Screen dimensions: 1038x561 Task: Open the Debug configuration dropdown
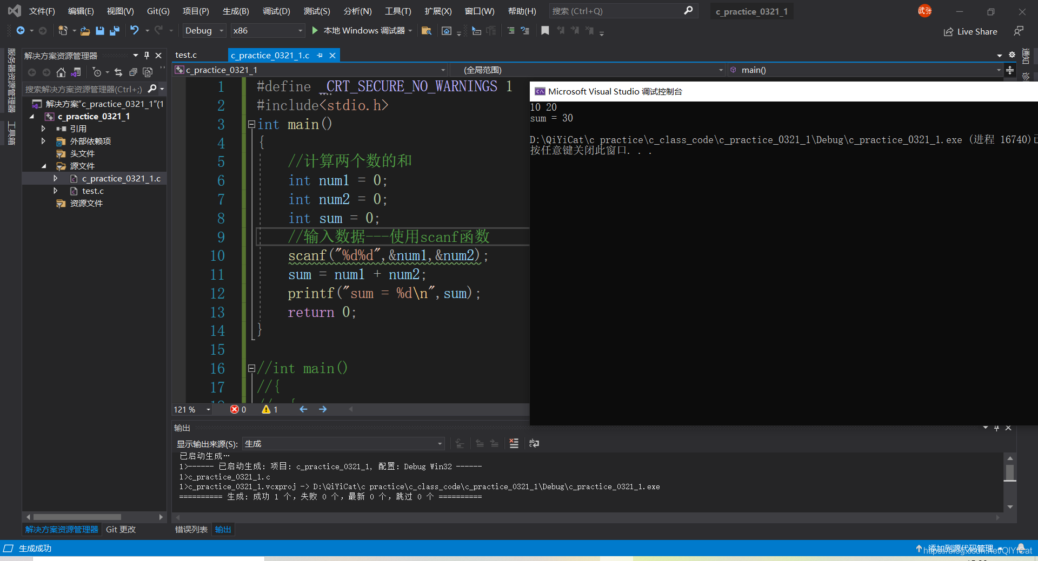[204, 31]
